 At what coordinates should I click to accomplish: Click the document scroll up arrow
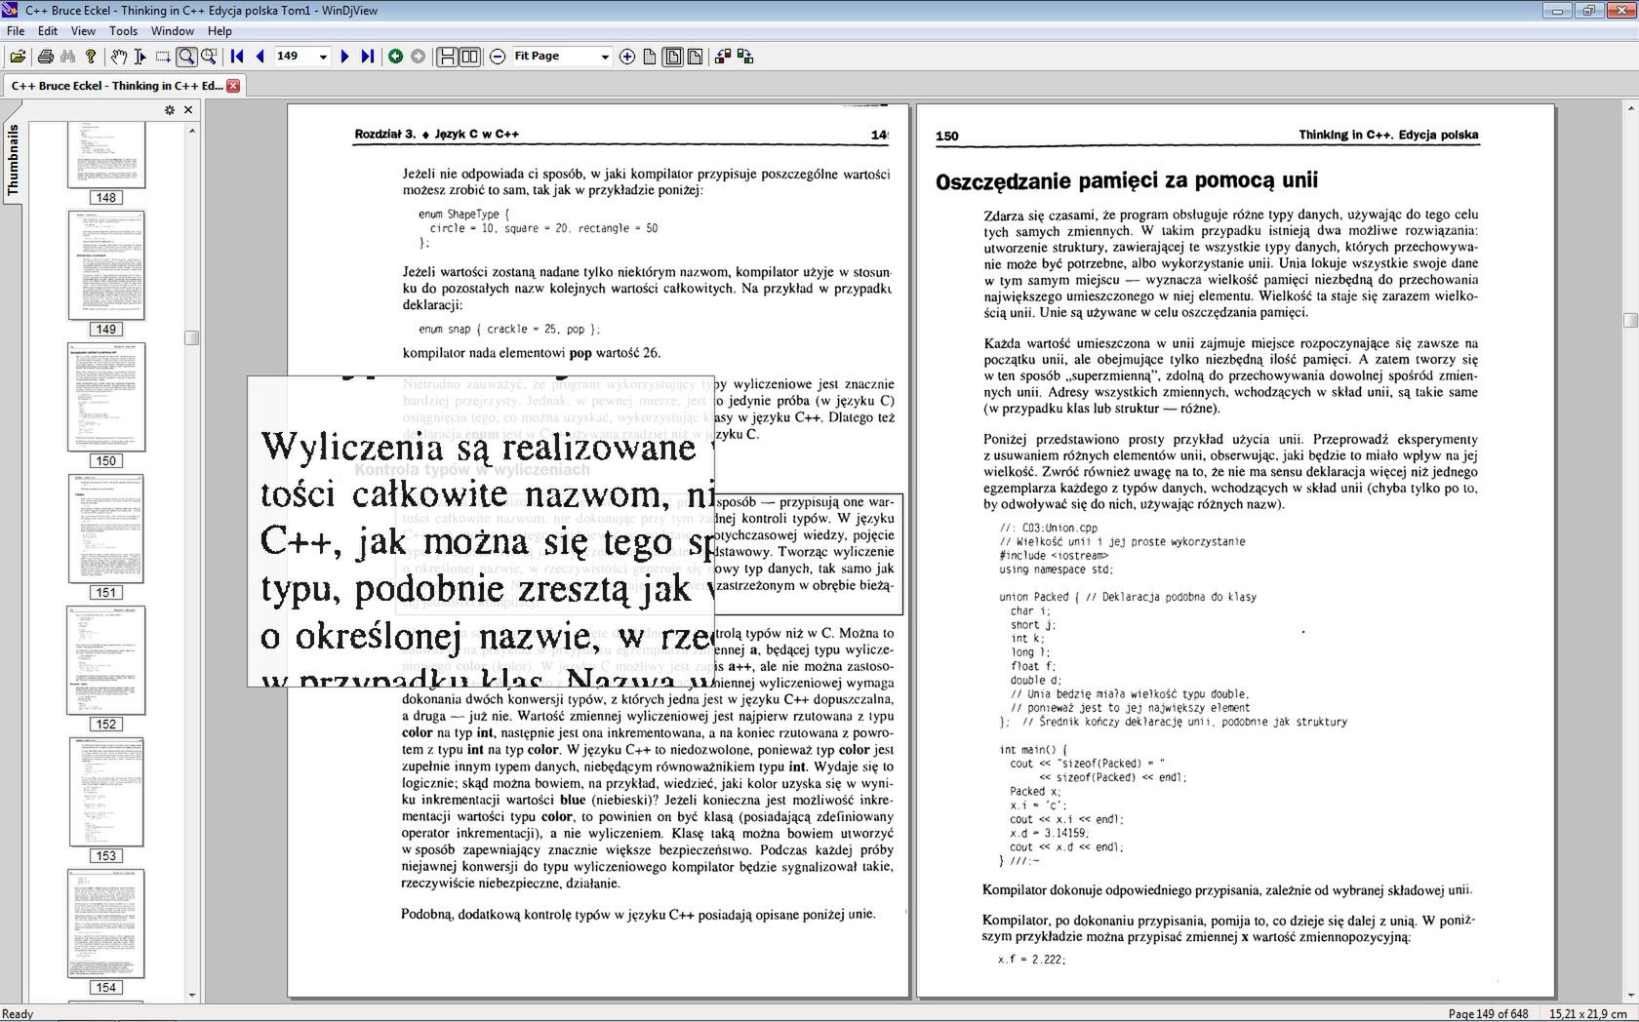click(x=1630, y=108)
